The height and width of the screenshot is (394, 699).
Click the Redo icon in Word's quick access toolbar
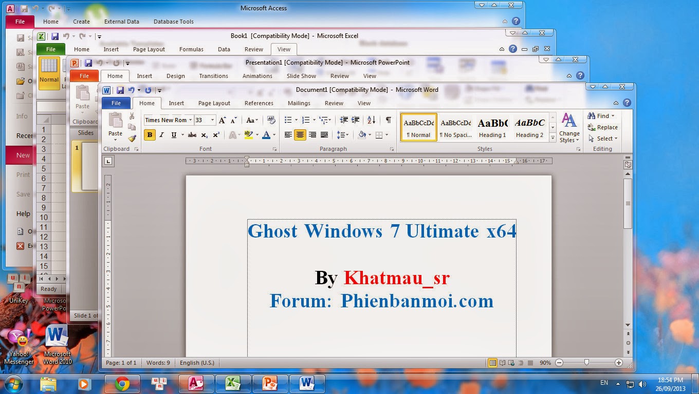pos(148,90)
